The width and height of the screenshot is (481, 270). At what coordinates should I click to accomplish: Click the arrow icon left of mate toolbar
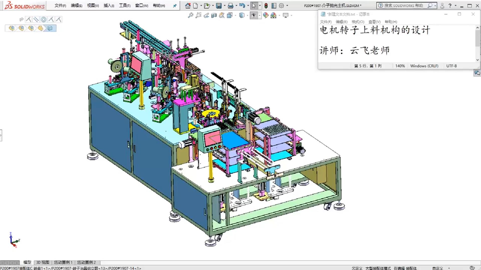pyautogui.click(x=21, y=19)
